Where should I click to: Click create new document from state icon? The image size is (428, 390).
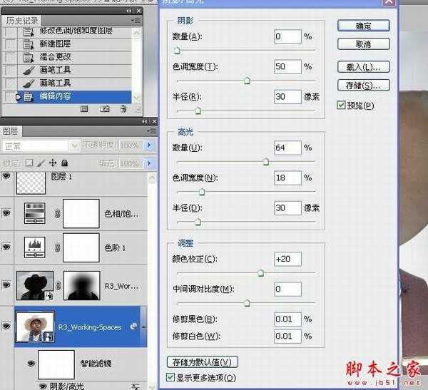coord(84,109)
